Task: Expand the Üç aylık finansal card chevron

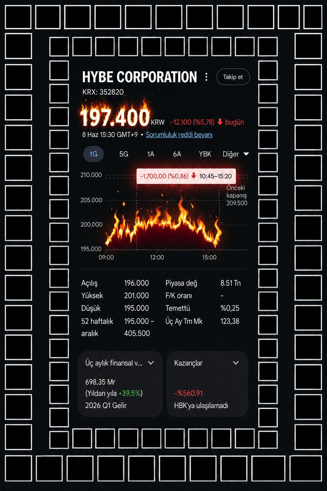Action: tap(151, 363)
